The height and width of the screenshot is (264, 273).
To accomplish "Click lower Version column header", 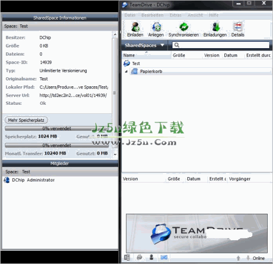I will [144, 179].
